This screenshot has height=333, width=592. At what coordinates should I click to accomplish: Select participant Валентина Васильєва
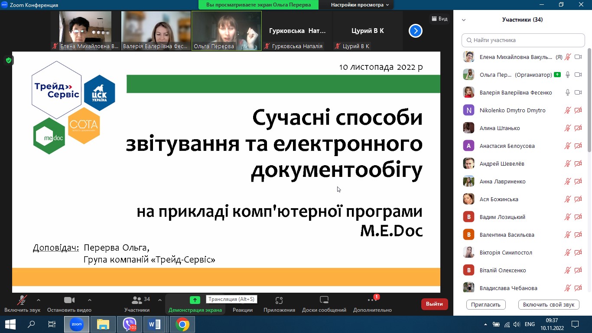pyautogui.click(x=522, y=235)
